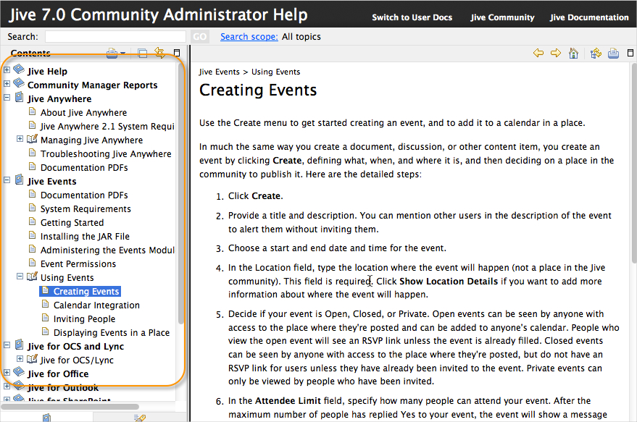Open Documentation PDFs under Jive Anywhere
The height and width of the screenshot is (422, 637).
(84, 168)
